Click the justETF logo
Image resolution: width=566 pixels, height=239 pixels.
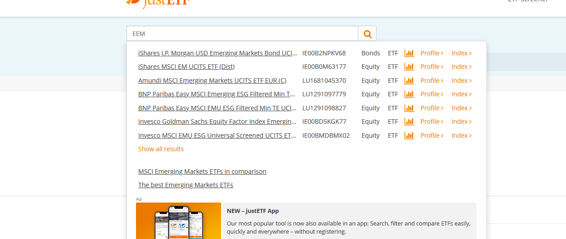(x=158, y=3)
